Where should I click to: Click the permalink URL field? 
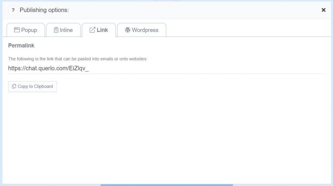(166, 68)
